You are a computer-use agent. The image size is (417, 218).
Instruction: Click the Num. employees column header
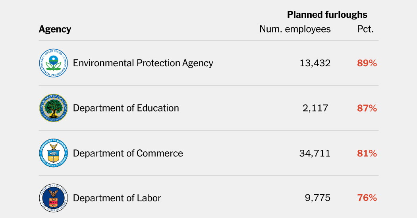pyautogui.click(x=295, y=29)
